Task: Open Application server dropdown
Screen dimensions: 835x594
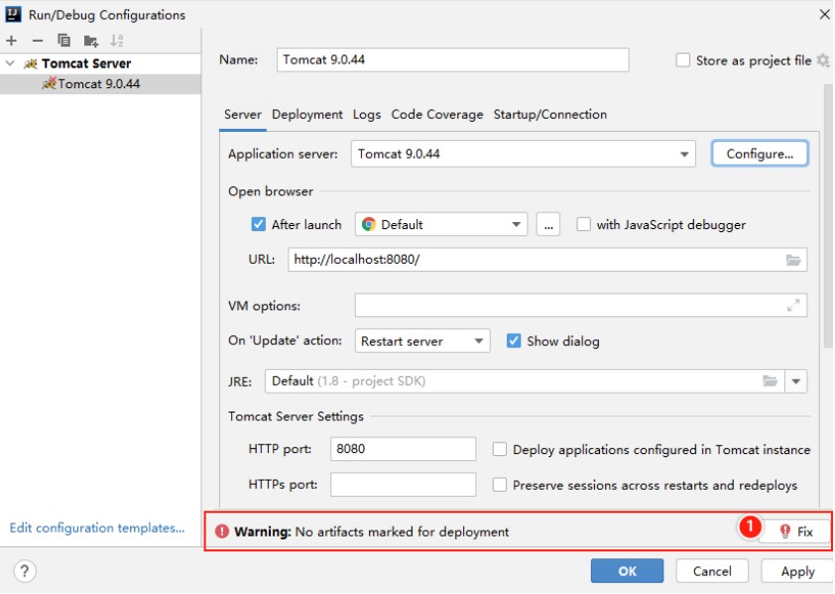Action: click(683, 155)
